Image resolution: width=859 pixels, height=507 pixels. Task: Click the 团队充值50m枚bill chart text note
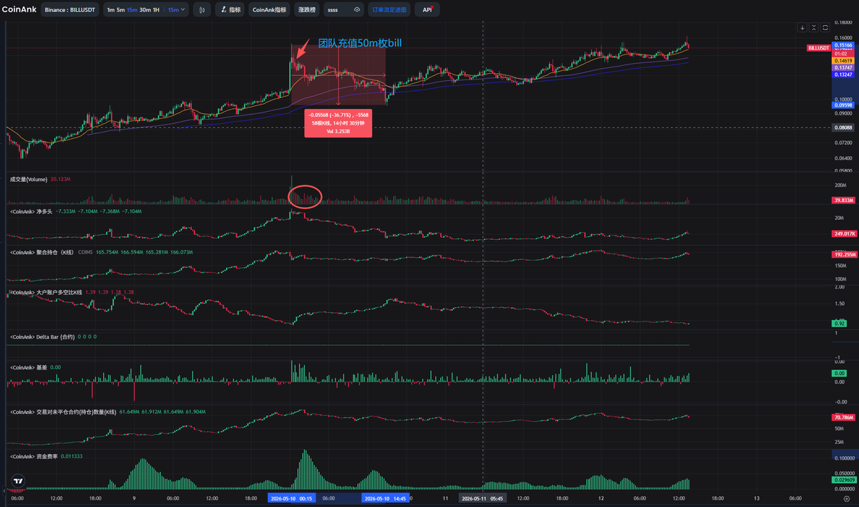coord(360,43)
